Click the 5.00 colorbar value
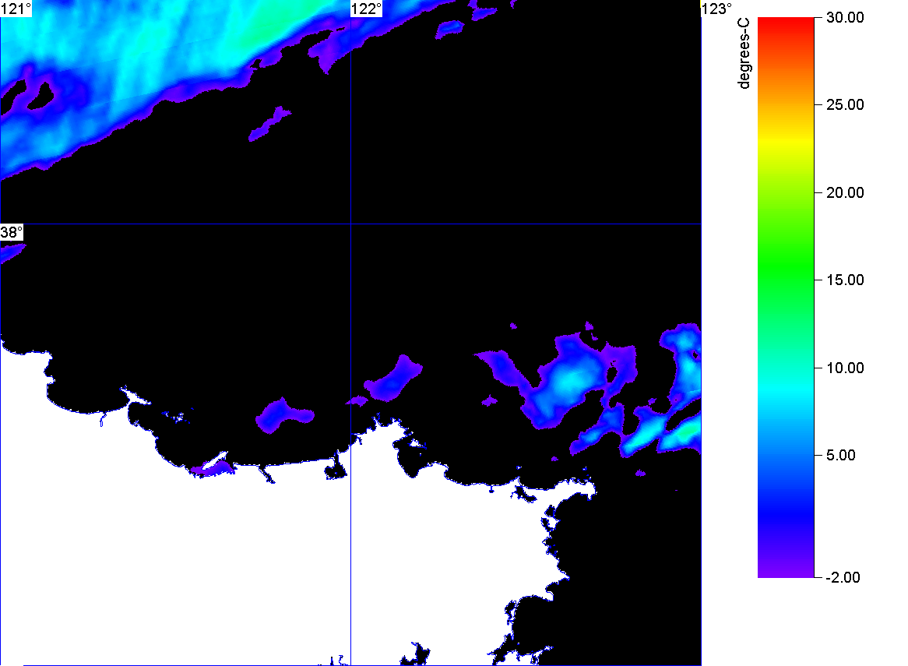This screenshot has width=908, height=666. click(x=841, y=455)
